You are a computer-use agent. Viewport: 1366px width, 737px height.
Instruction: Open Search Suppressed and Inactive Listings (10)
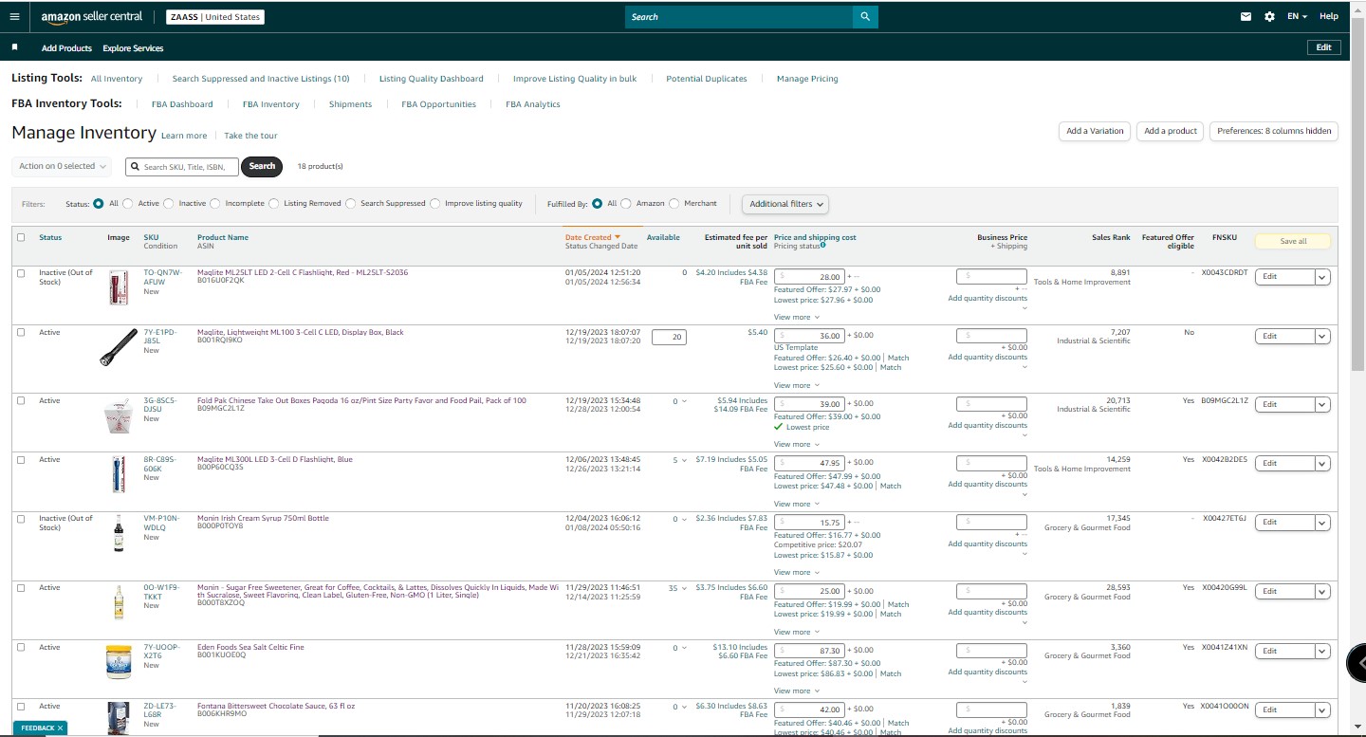261,79
